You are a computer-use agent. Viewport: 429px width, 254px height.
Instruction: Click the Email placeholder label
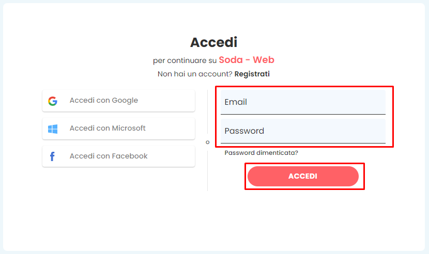236,102
